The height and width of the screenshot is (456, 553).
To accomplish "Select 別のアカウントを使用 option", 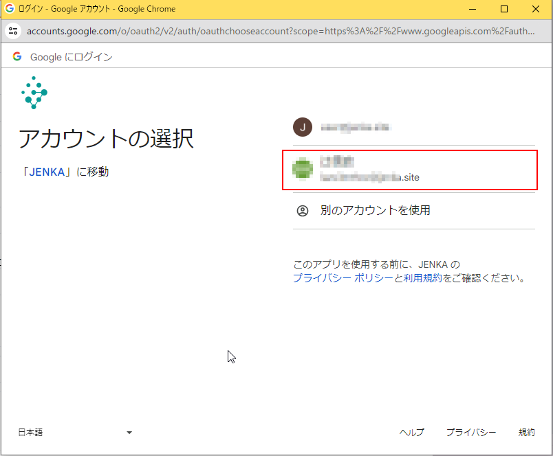I will click(x=413, y=211).
